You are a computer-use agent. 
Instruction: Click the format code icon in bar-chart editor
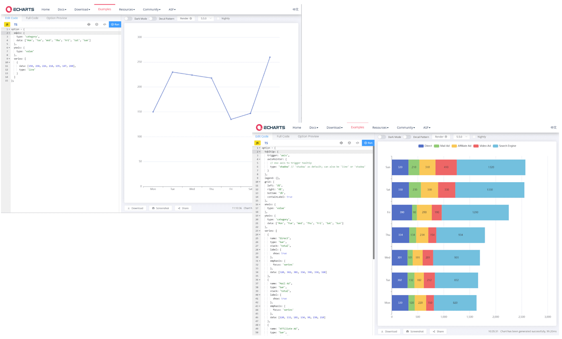pyautogui.click(x=341, y=143)
